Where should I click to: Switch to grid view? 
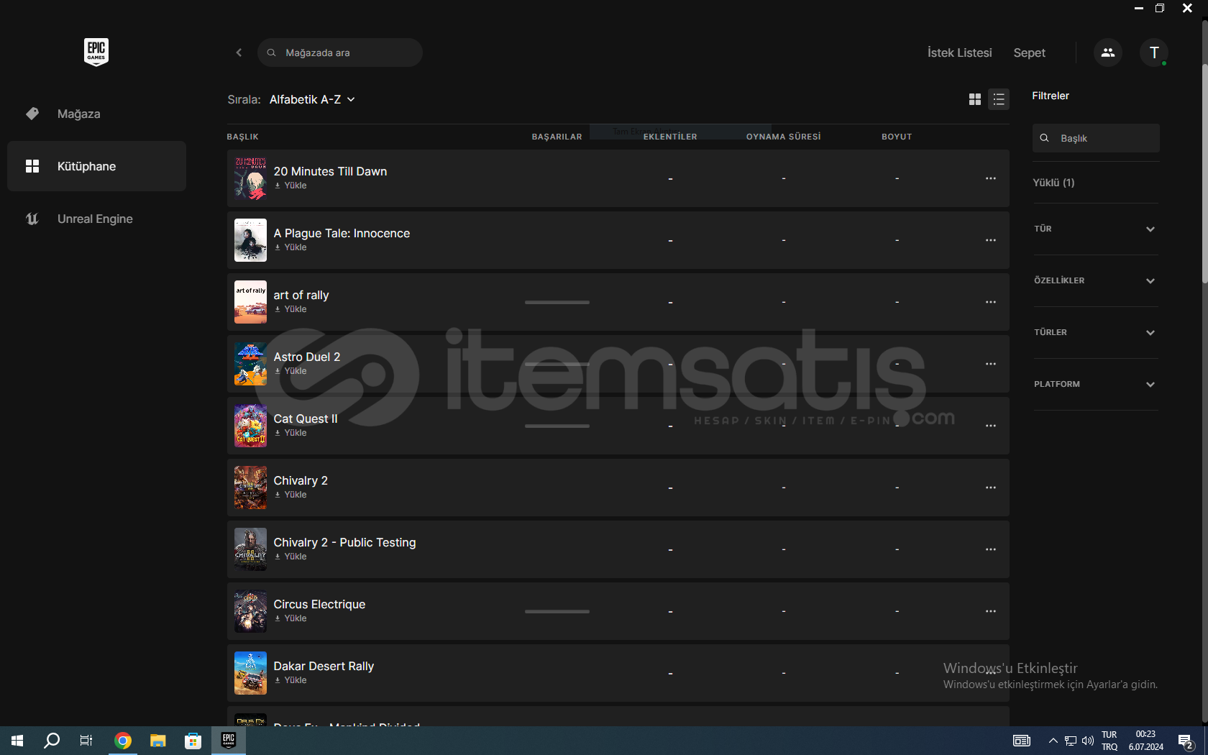975,99
